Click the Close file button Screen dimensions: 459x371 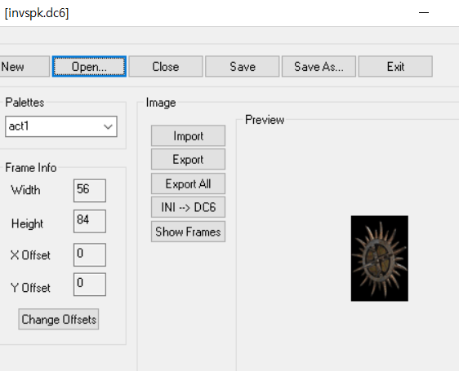pyautogui.click(x=166, y=66)
